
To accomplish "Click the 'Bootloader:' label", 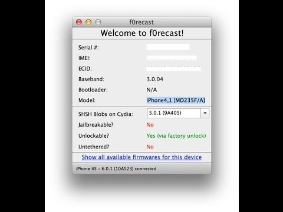I will [93, 90].
